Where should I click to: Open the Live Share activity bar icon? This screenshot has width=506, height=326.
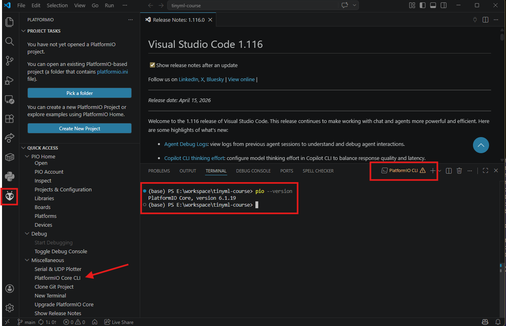[10, 138]
